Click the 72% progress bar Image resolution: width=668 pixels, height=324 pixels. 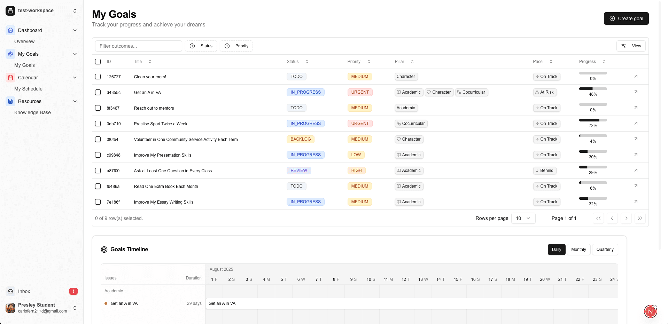pos(593,120)
